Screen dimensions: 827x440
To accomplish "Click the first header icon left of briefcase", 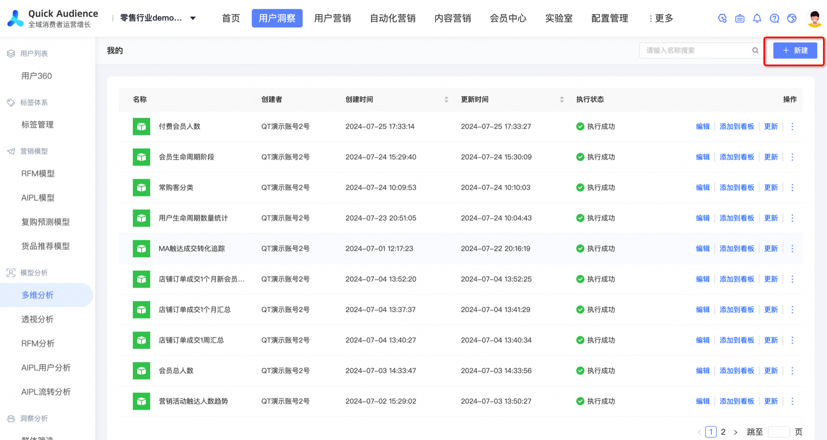I will point(722,18).
